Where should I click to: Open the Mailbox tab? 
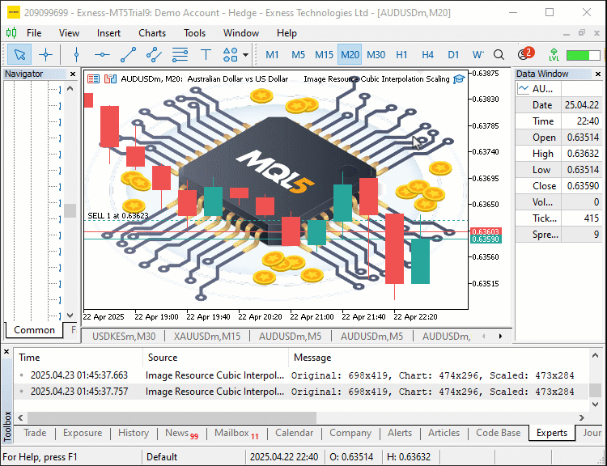pyautogui.click(x=236, y=433)
